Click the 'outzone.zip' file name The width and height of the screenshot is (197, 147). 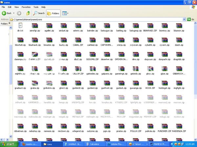pos(92,131)
